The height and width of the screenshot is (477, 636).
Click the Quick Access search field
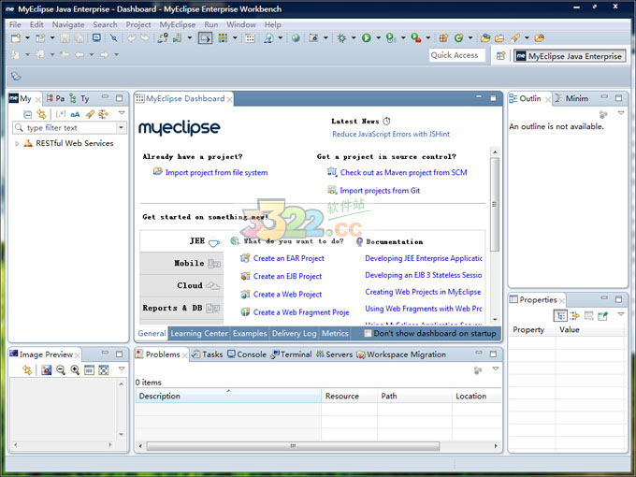(455, 56)
